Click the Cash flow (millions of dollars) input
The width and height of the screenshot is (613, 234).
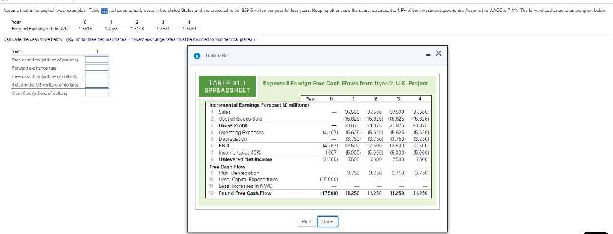[x=97, y=93]
